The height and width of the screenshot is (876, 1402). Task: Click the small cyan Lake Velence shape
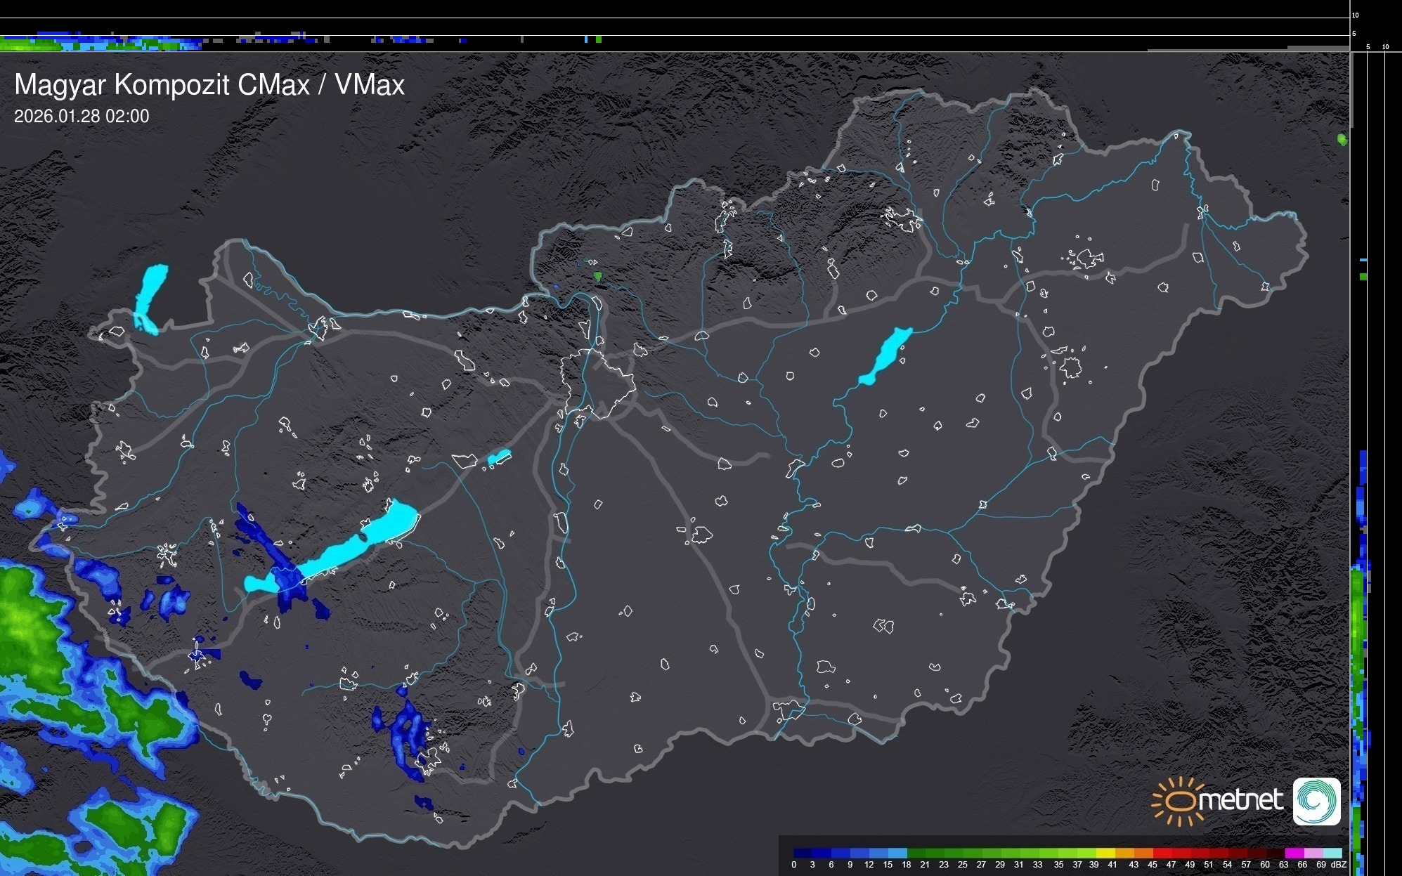point(499,457)
